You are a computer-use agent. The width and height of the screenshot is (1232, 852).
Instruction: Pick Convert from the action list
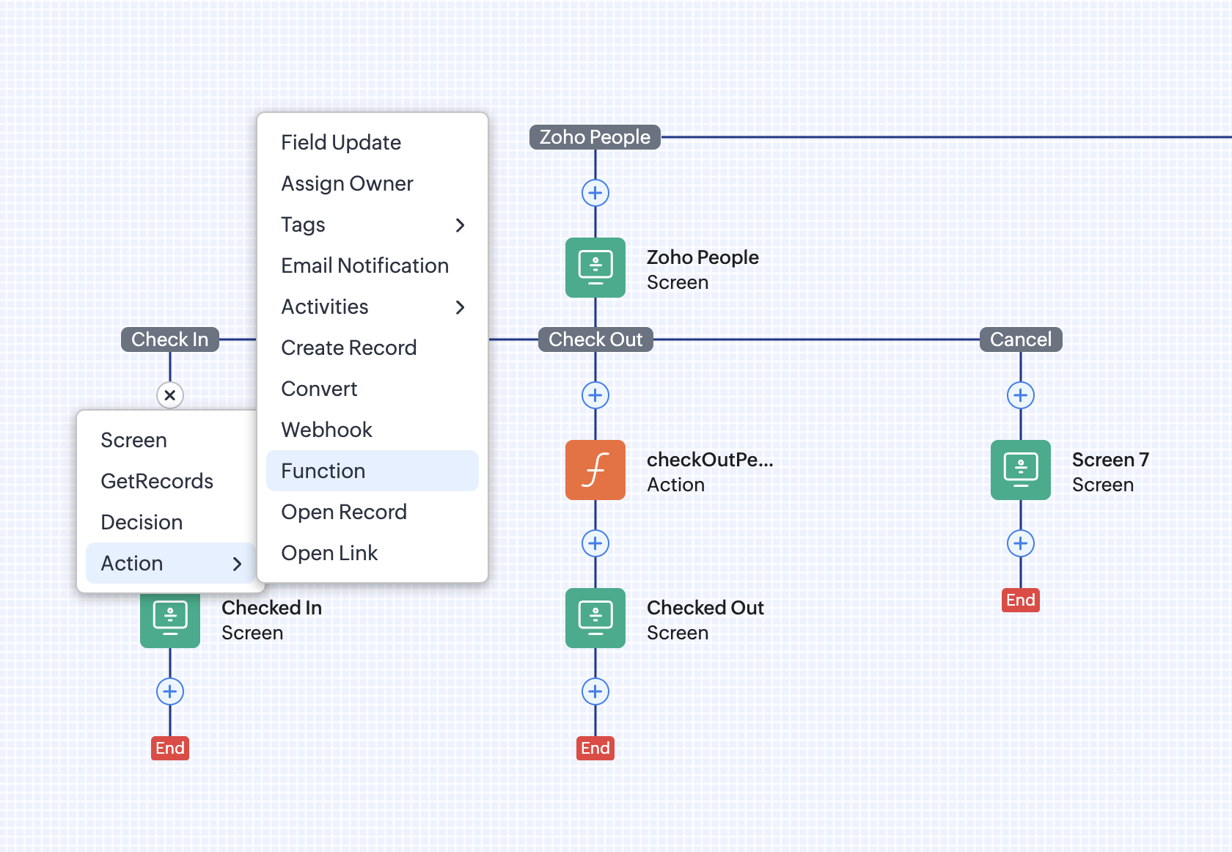[373, 389]
